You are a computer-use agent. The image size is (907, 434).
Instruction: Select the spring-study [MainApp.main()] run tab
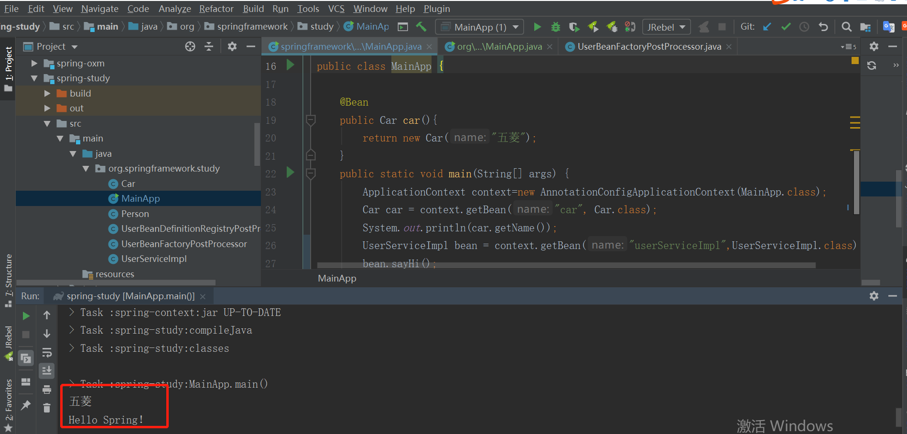[x=129, y=296]
